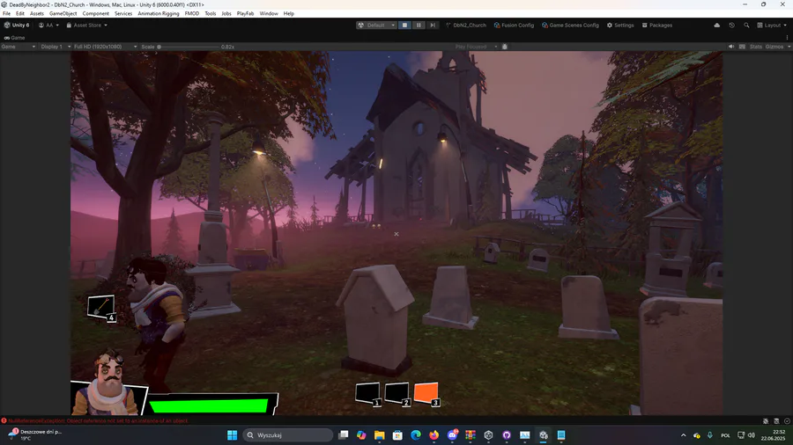Image resolution: width=793 pixels, height=445 pixels.
Task: Select the Game view tab
Action: pyautogui.click(x=15, y=38)
